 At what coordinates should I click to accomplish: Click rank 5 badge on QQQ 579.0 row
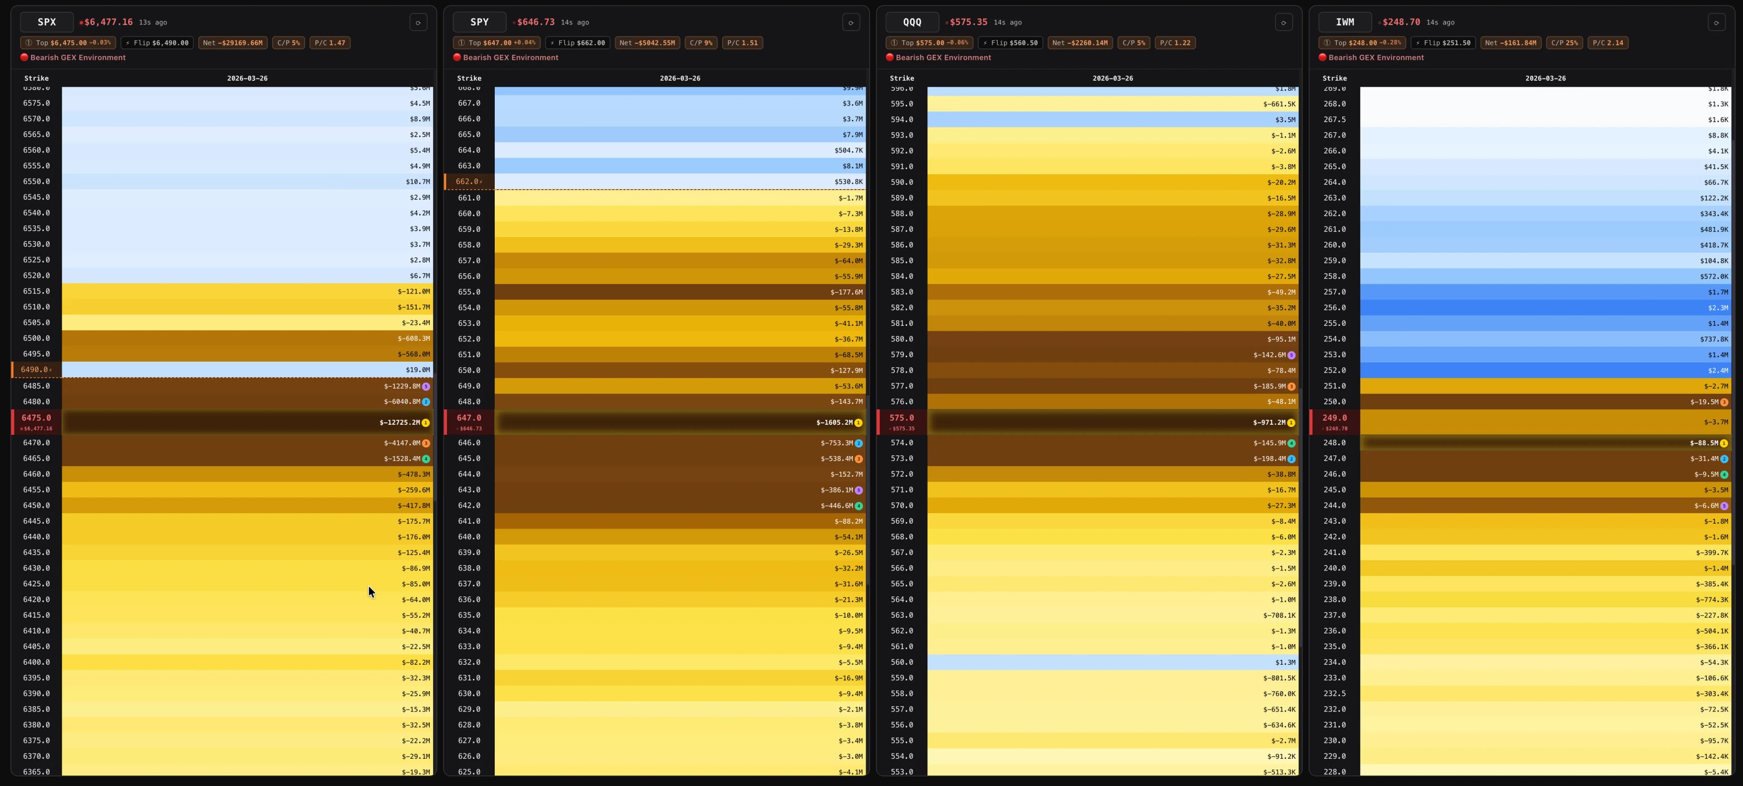(1291, 355)
